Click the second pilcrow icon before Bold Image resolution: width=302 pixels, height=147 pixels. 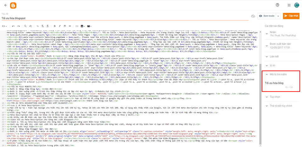coord(48,26)
